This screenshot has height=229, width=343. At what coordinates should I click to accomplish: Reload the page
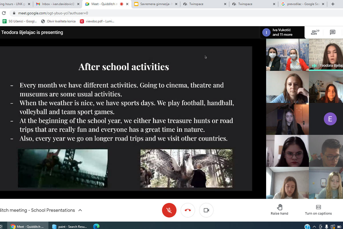[x=4, y=13]
